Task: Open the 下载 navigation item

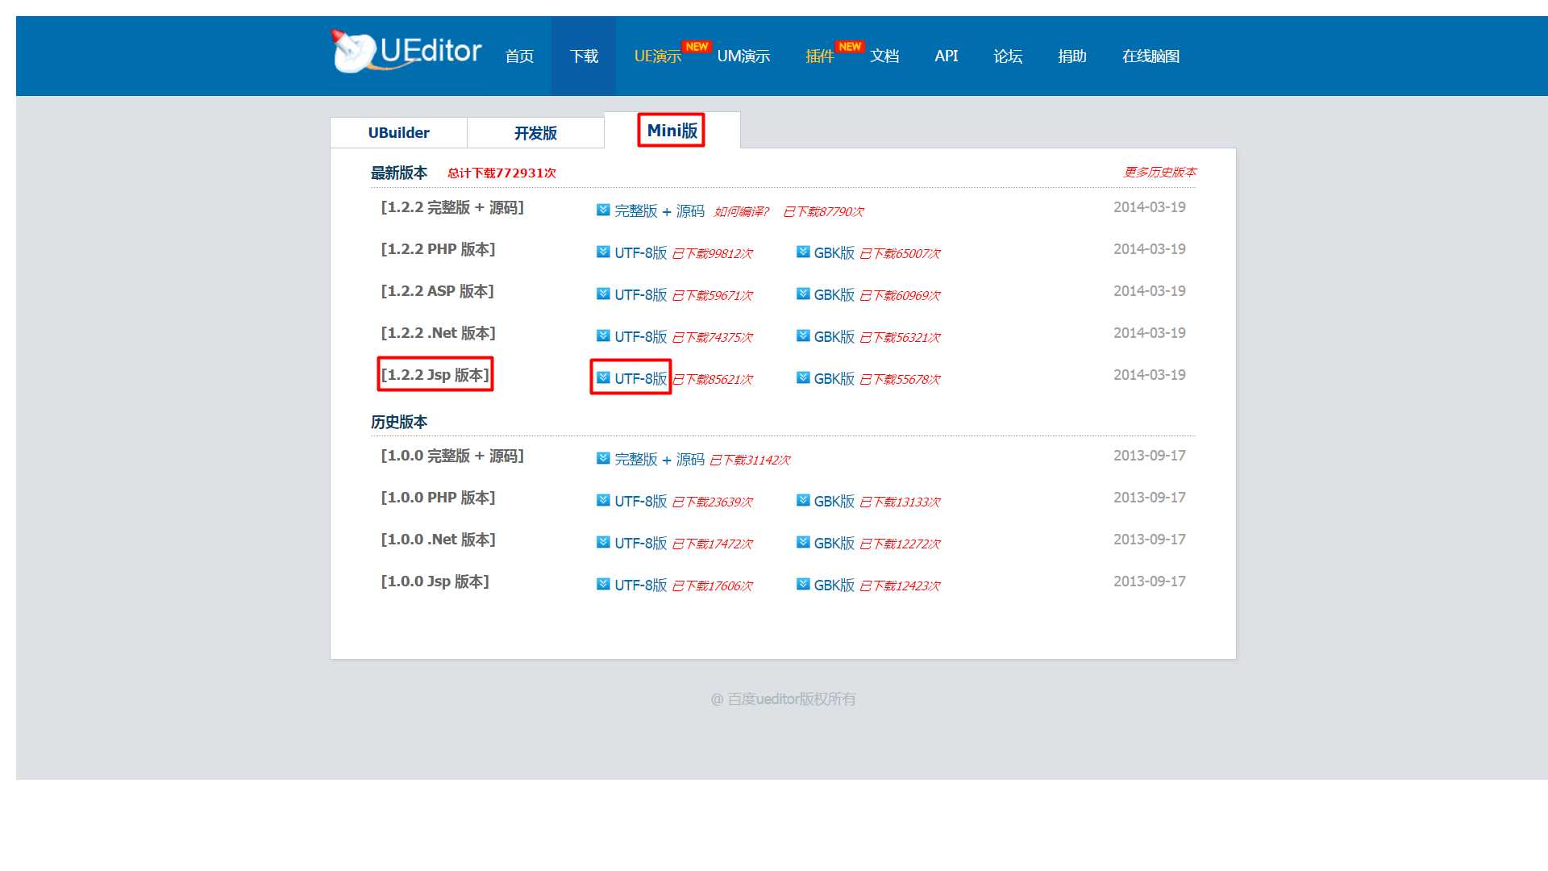Action: point(584,56)
